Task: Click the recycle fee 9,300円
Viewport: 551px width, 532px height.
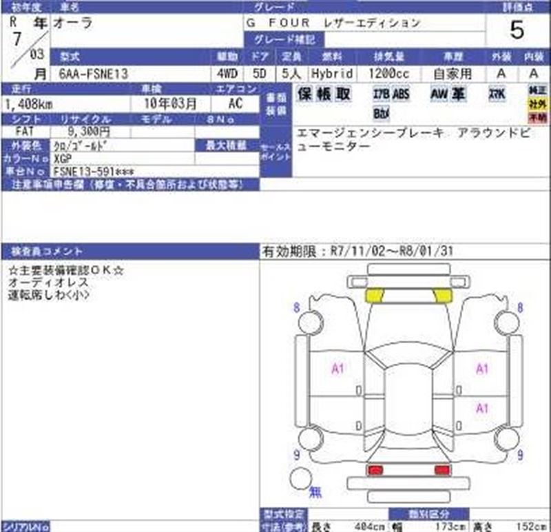Action: [89, 132]
